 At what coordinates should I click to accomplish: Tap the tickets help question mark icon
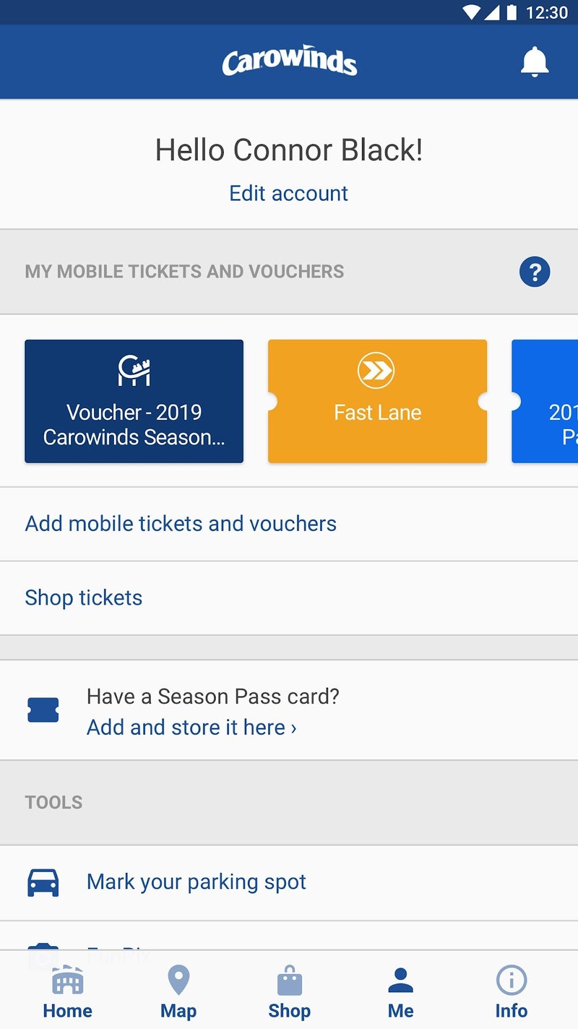534,272
